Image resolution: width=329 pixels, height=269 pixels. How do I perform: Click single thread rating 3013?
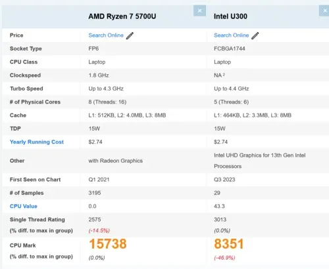(x=220, y=220)
